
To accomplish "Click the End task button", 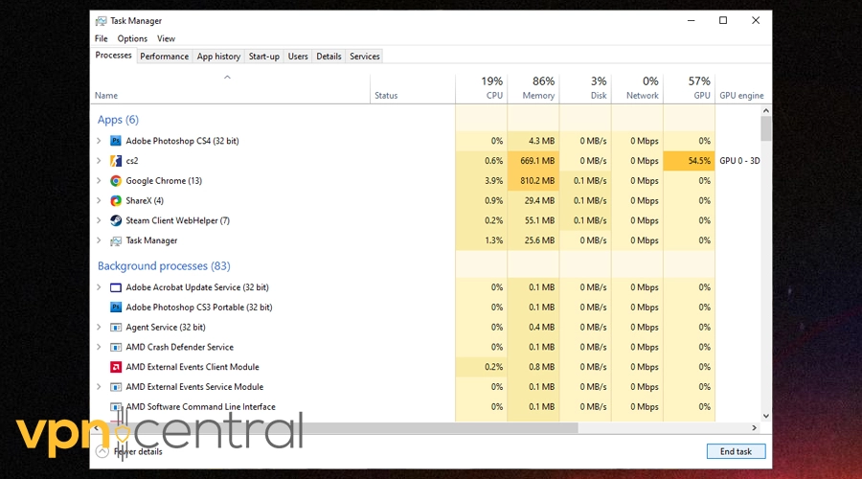I will coord(736,451).
